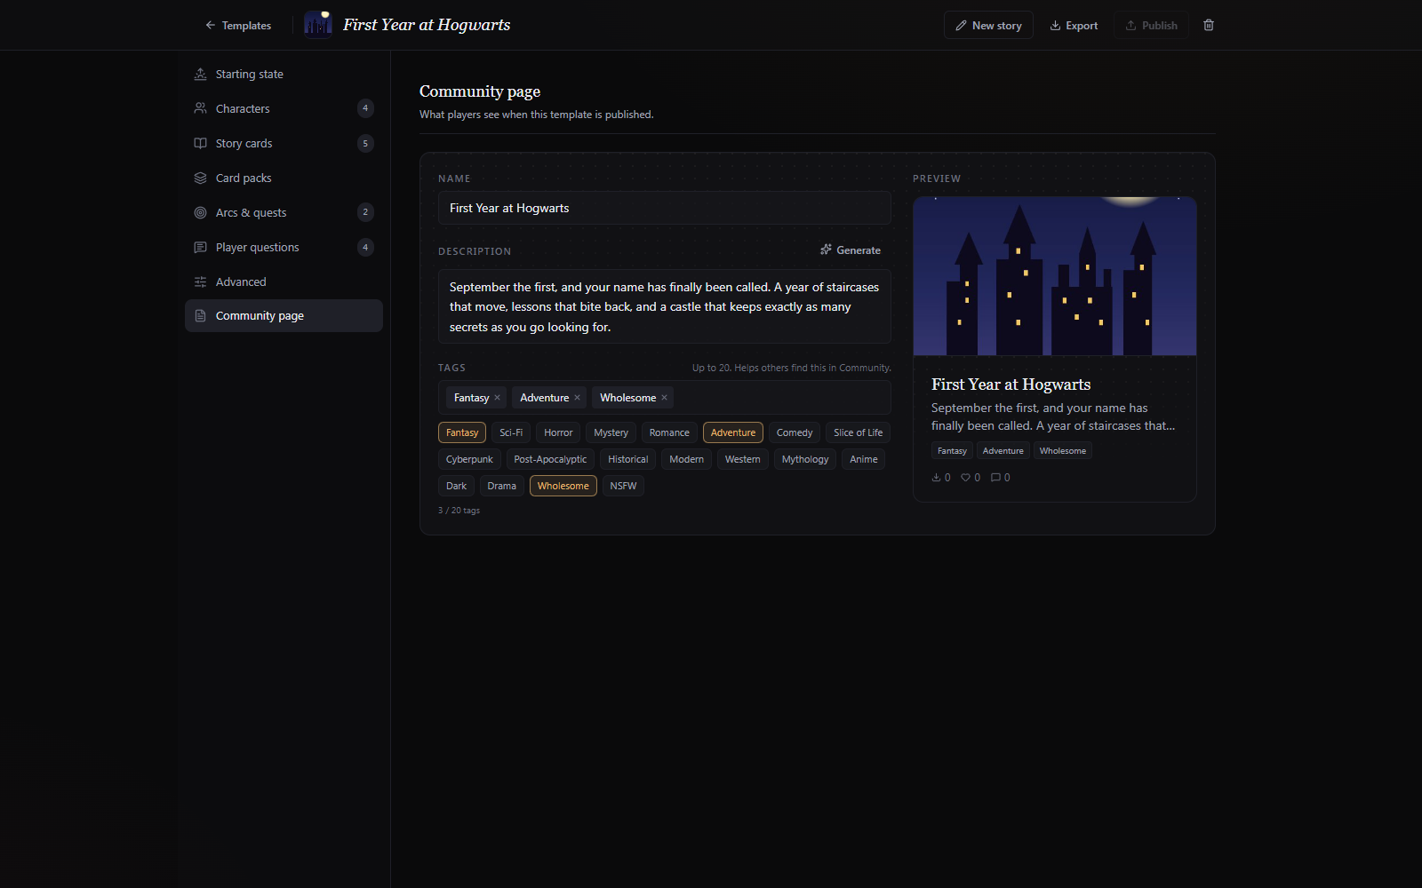Click the Publish button
This screenshot has height=888, width=1422.
tap(1151, 26)
